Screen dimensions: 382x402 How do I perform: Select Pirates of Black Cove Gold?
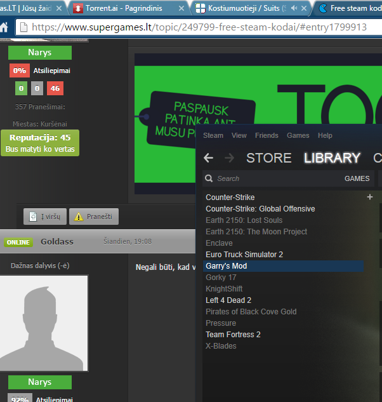[x=251, y=311]
